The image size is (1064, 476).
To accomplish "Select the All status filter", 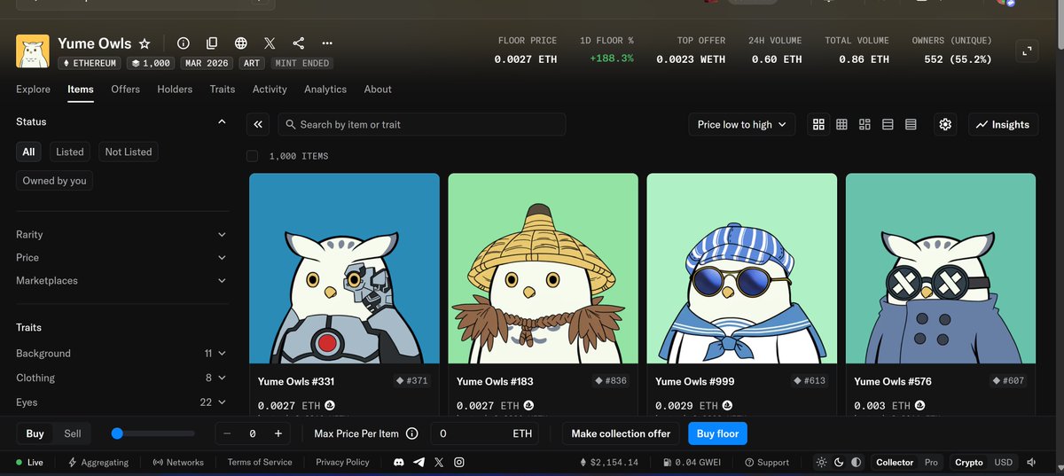I will [28, 152].
